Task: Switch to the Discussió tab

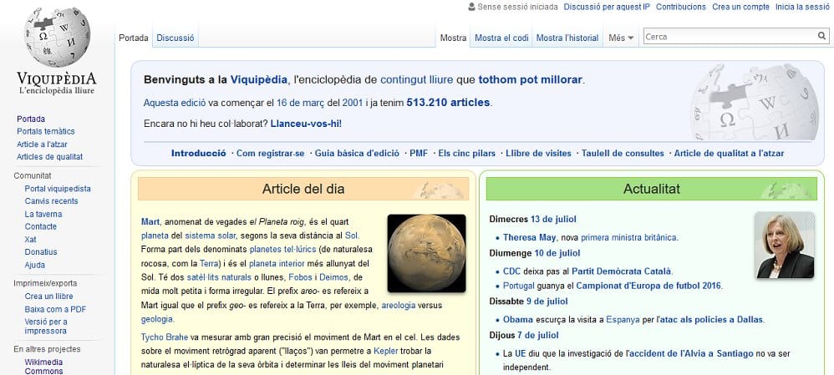Action: 175,38
